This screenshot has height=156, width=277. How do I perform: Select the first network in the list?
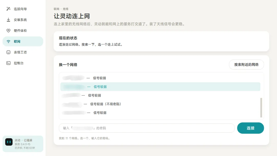[160, 78]
